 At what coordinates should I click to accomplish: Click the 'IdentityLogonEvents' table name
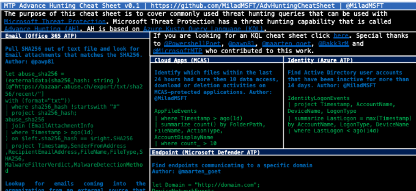(x=318, y=98)
